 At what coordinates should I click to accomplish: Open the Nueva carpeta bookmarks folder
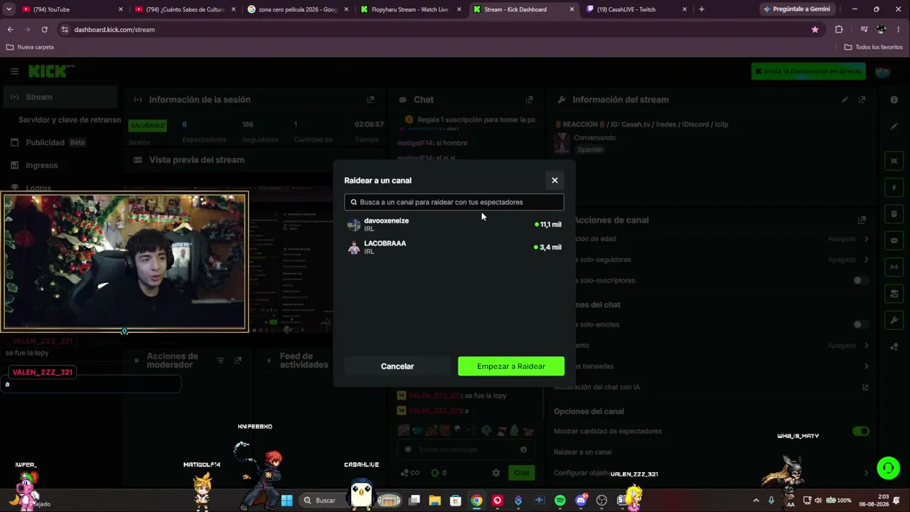[x=30, y=47]
